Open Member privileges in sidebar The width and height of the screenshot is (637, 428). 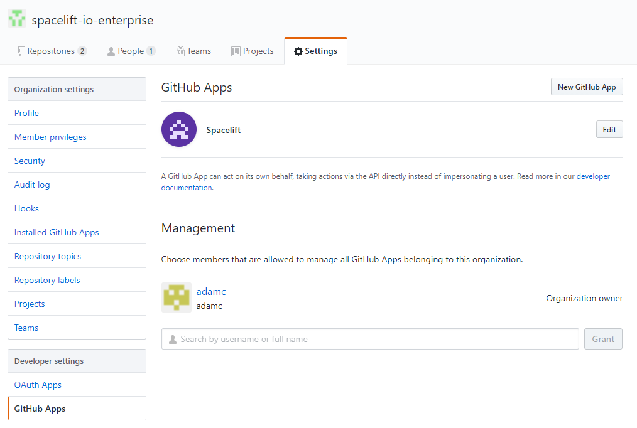click(50, 137)
